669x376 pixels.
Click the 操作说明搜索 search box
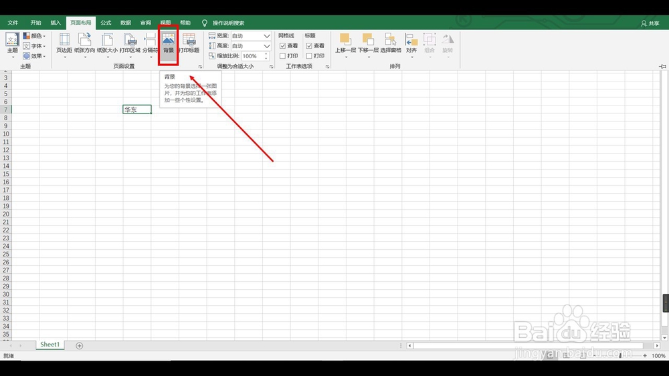tap(228, 23)
